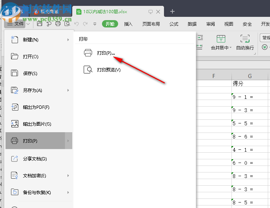Switch to the WPS home tab
The width and height of the screenshot is (270, 208).
14,11
